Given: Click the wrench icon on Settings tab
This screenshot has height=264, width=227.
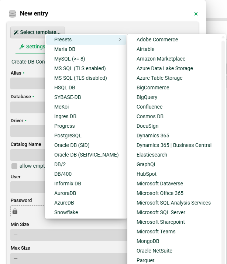Looking at the screenshot, I should 22,47.
